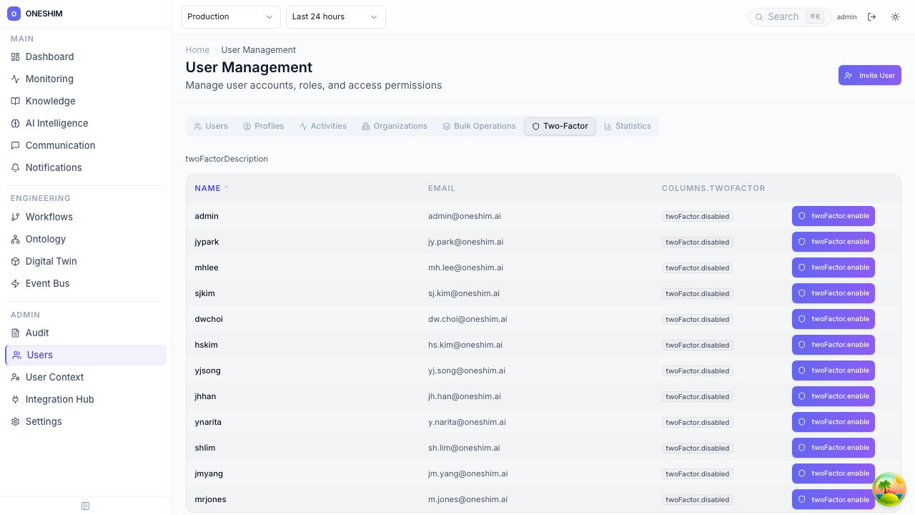Screen dimensions: 915x515
Task: Click the floating island avatar icon
Action: pyautogui.click(x=889, y=489)
